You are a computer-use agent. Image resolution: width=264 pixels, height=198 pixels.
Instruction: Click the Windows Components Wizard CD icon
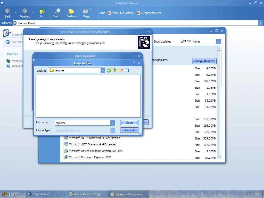coord(144,43)
